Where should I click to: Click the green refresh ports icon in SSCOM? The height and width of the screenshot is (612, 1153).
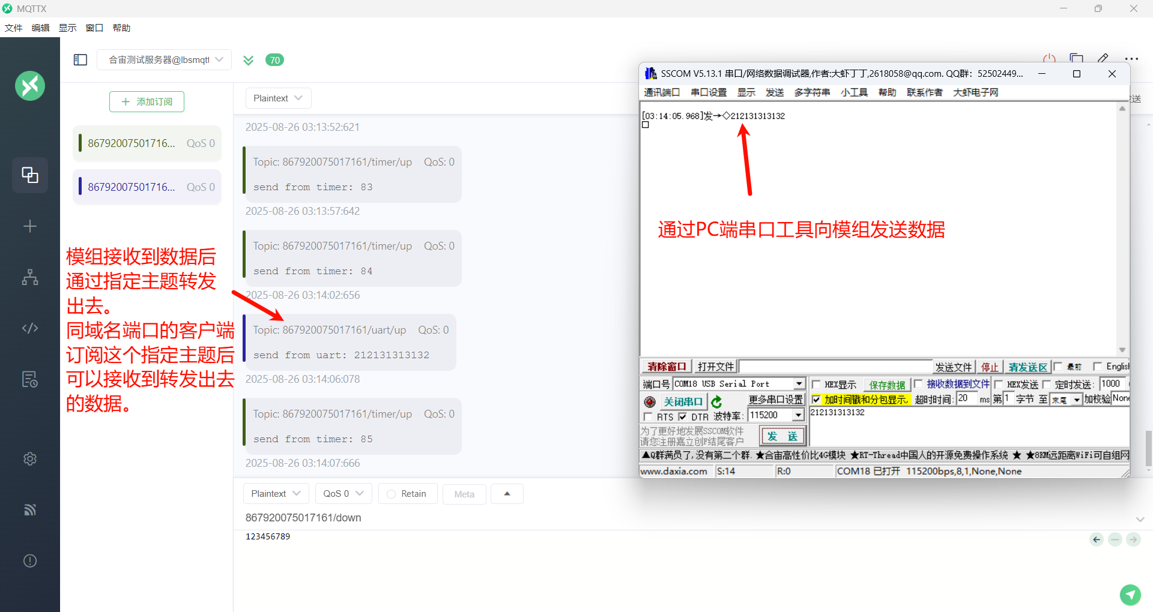(716, 402)
